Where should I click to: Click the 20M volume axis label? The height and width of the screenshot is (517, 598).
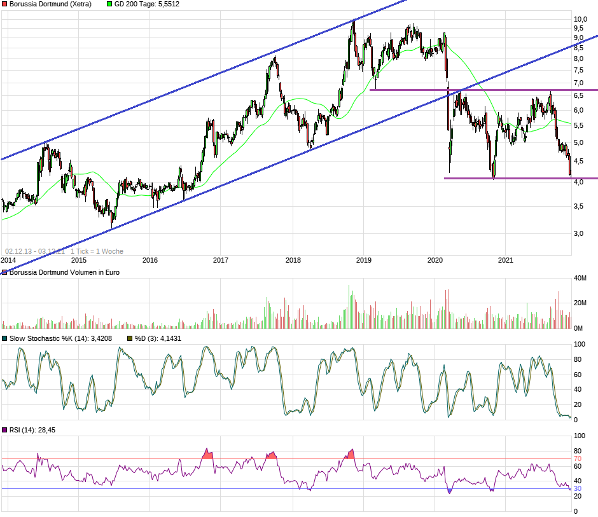pyautogui.click(x=580, y=303)
